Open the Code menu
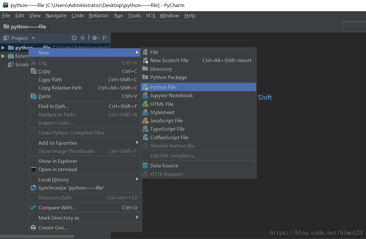Viewport: 366px width, 239px height. [x=78, y=15]
